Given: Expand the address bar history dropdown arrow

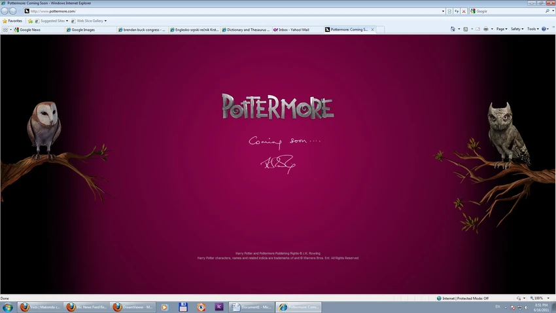Looking at the screenshot, I should coord(443,11).
